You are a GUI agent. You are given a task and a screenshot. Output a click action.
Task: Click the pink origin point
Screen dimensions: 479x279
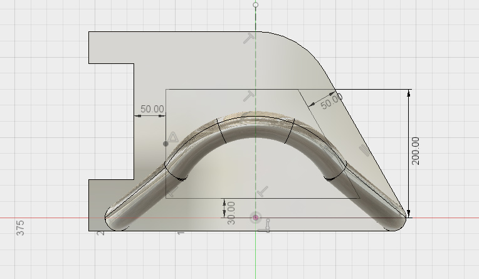click(x=255, y=218)
